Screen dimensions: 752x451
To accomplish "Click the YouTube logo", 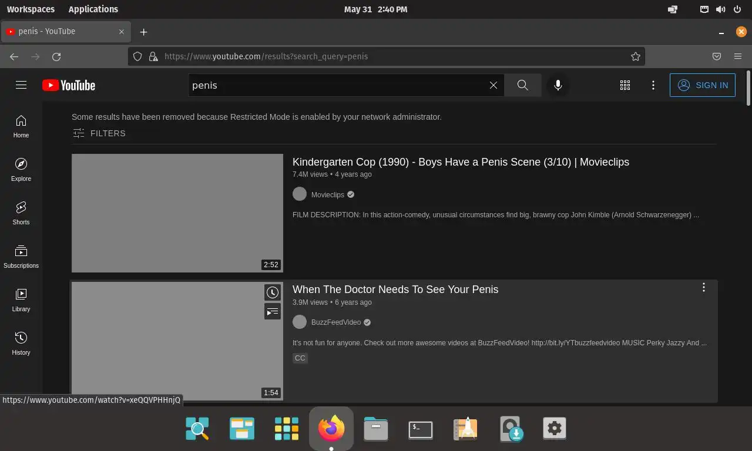I will [x=69, y=85].
